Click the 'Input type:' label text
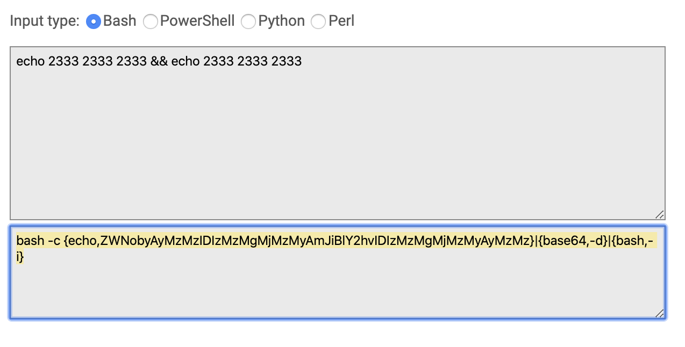Screen dimensions: 685x347 [45, 21]
